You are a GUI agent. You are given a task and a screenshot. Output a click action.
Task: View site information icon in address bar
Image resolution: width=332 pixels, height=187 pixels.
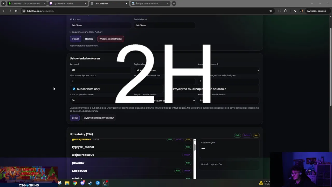[x=24, y=11]
